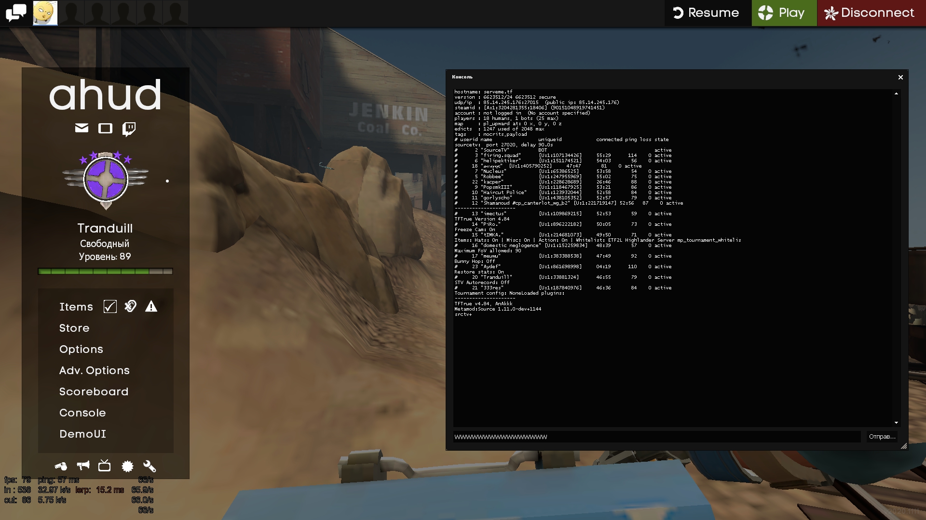
Task: Click the console scrollbar up arrow
Action: [x=896, y=93]
